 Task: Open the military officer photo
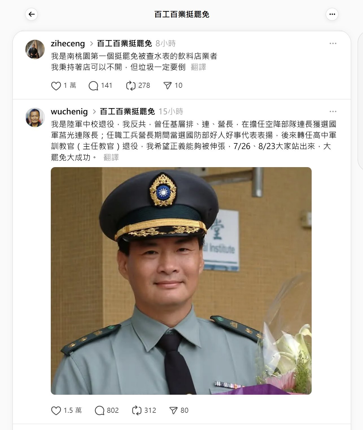tap(181, 281)
